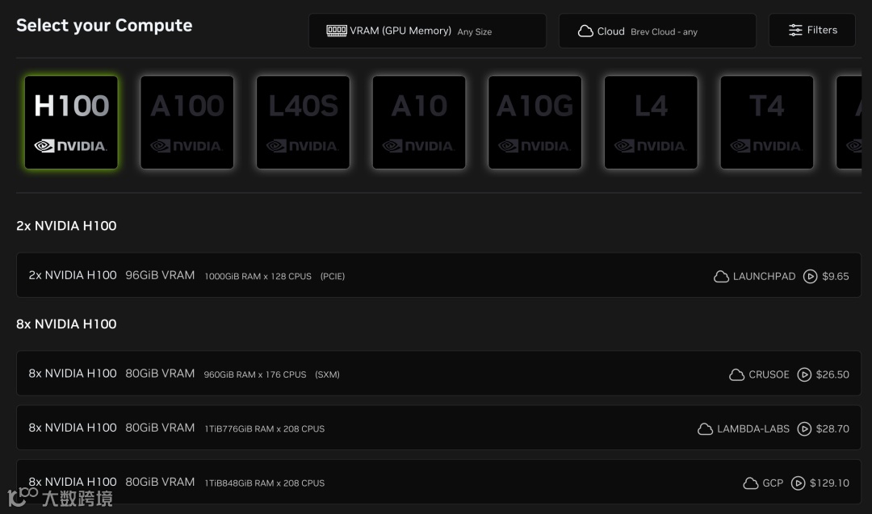Viewport: 872px width, 514px height.
Task: Click the cloud icon beside LAMBDA-LABS
Action: (705, 429)
